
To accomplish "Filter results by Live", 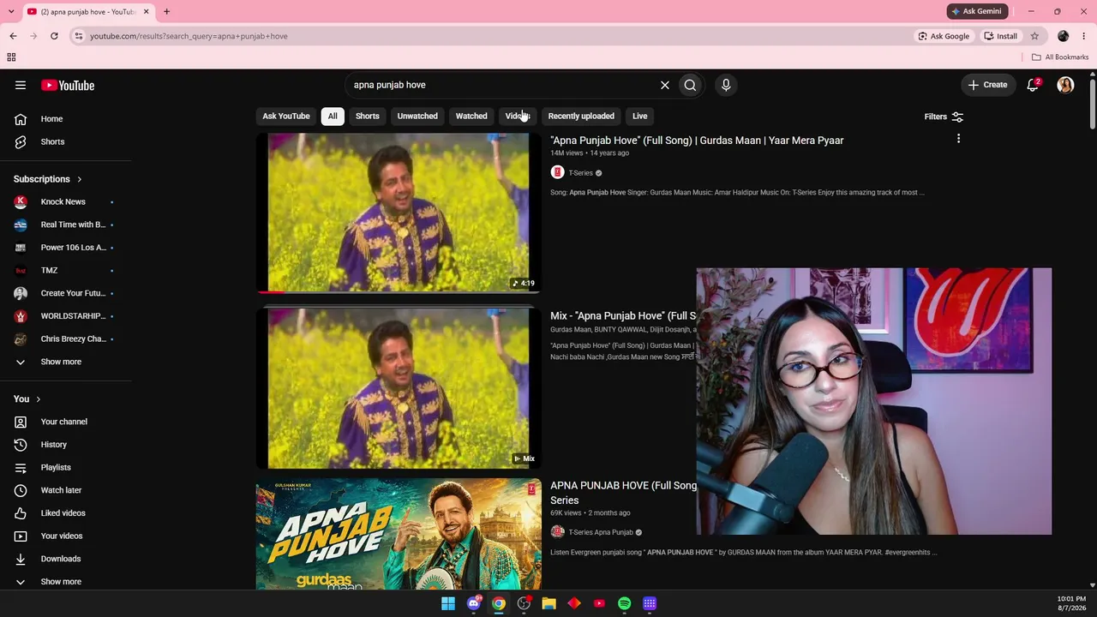I will coord(640,116).
